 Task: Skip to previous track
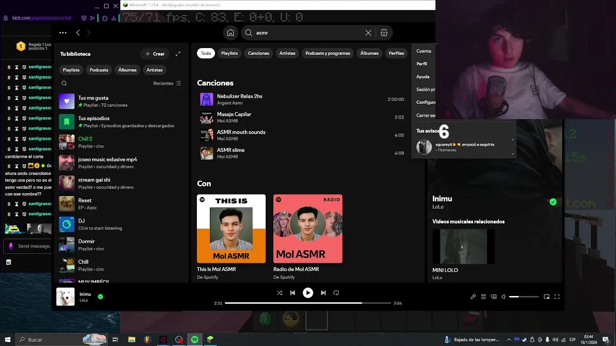[293, 293]
